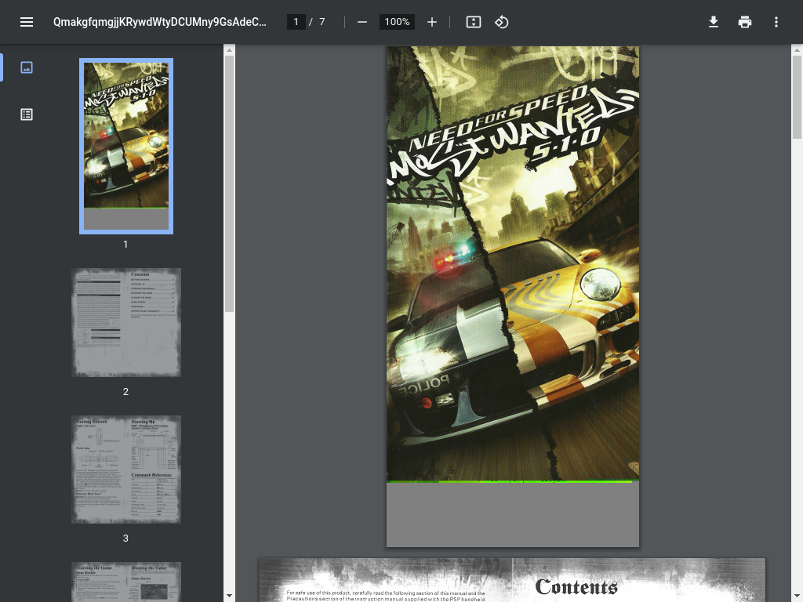The image size is (803, 602).
Task: Click the sidebar scrollbar down arrow
Action: pos(230,596)
